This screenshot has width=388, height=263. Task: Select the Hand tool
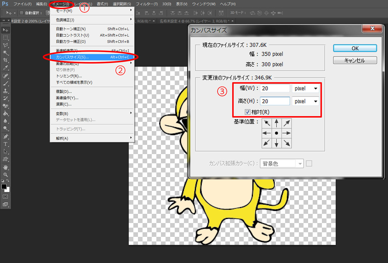click(x=5, y=167)
